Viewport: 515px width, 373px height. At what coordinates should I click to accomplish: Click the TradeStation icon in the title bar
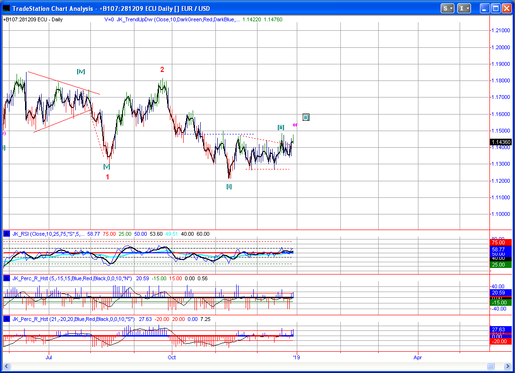[x=6, y=9]
